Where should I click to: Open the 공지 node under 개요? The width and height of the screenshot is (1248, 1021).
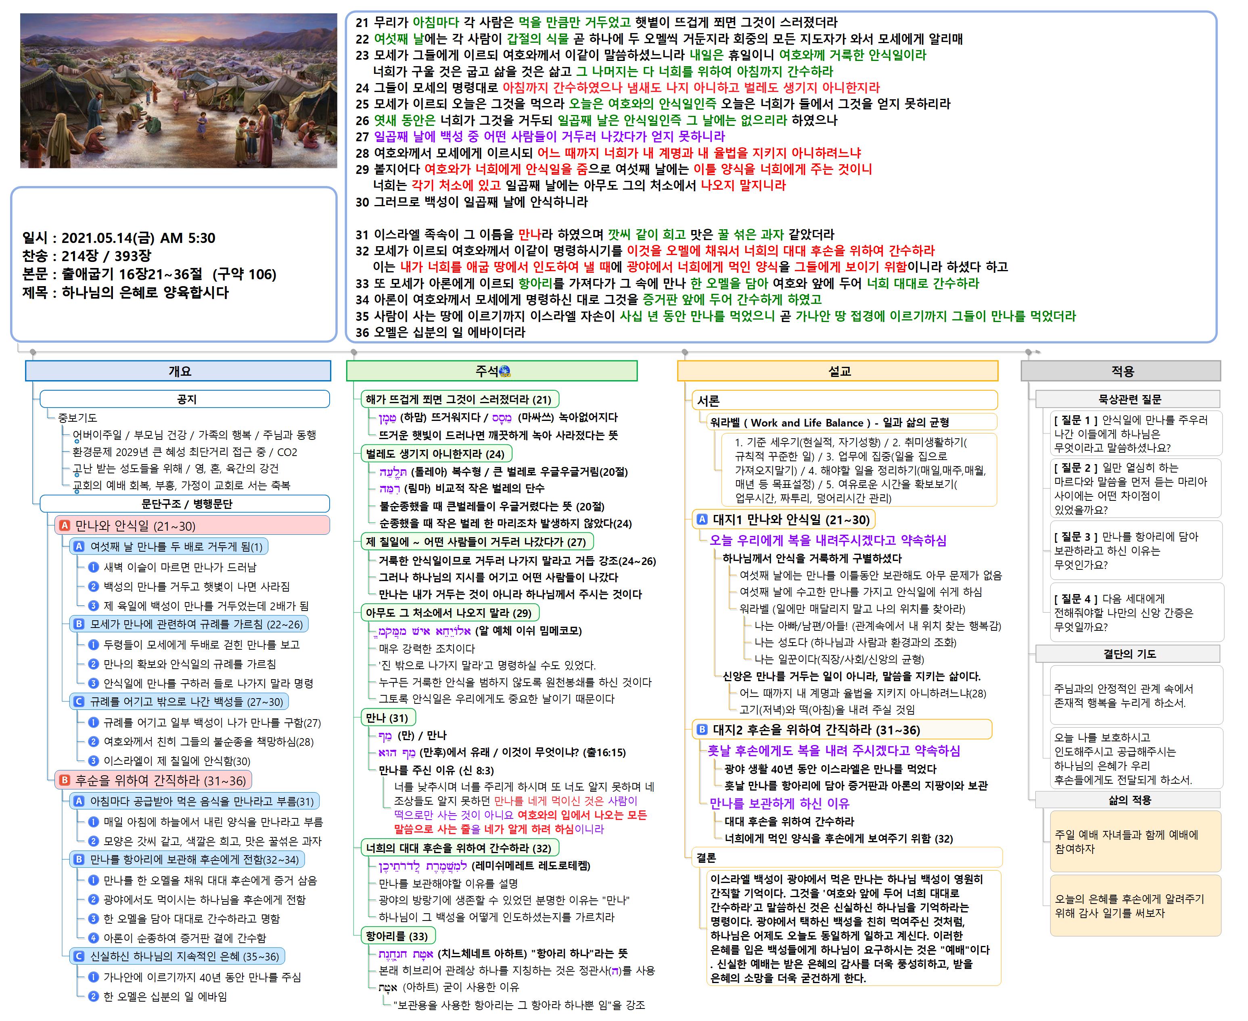185,400
